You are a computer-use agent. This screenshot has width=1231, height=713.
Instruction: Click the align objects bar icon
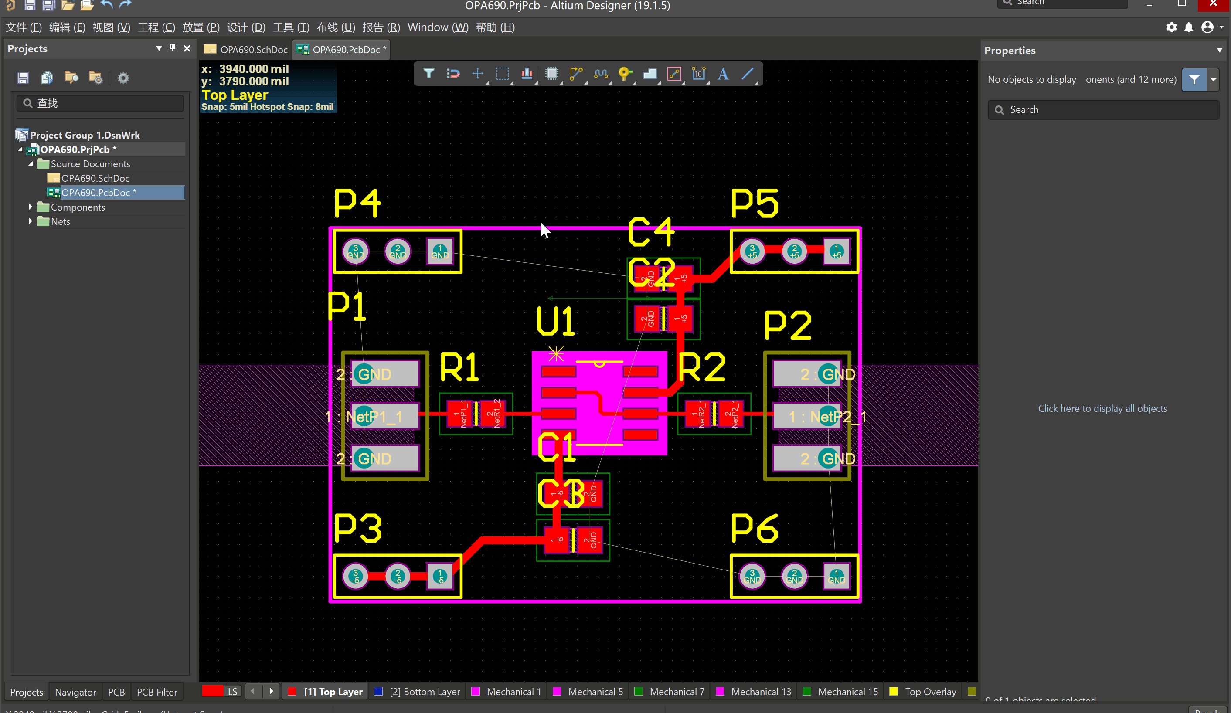coord(527,74)
